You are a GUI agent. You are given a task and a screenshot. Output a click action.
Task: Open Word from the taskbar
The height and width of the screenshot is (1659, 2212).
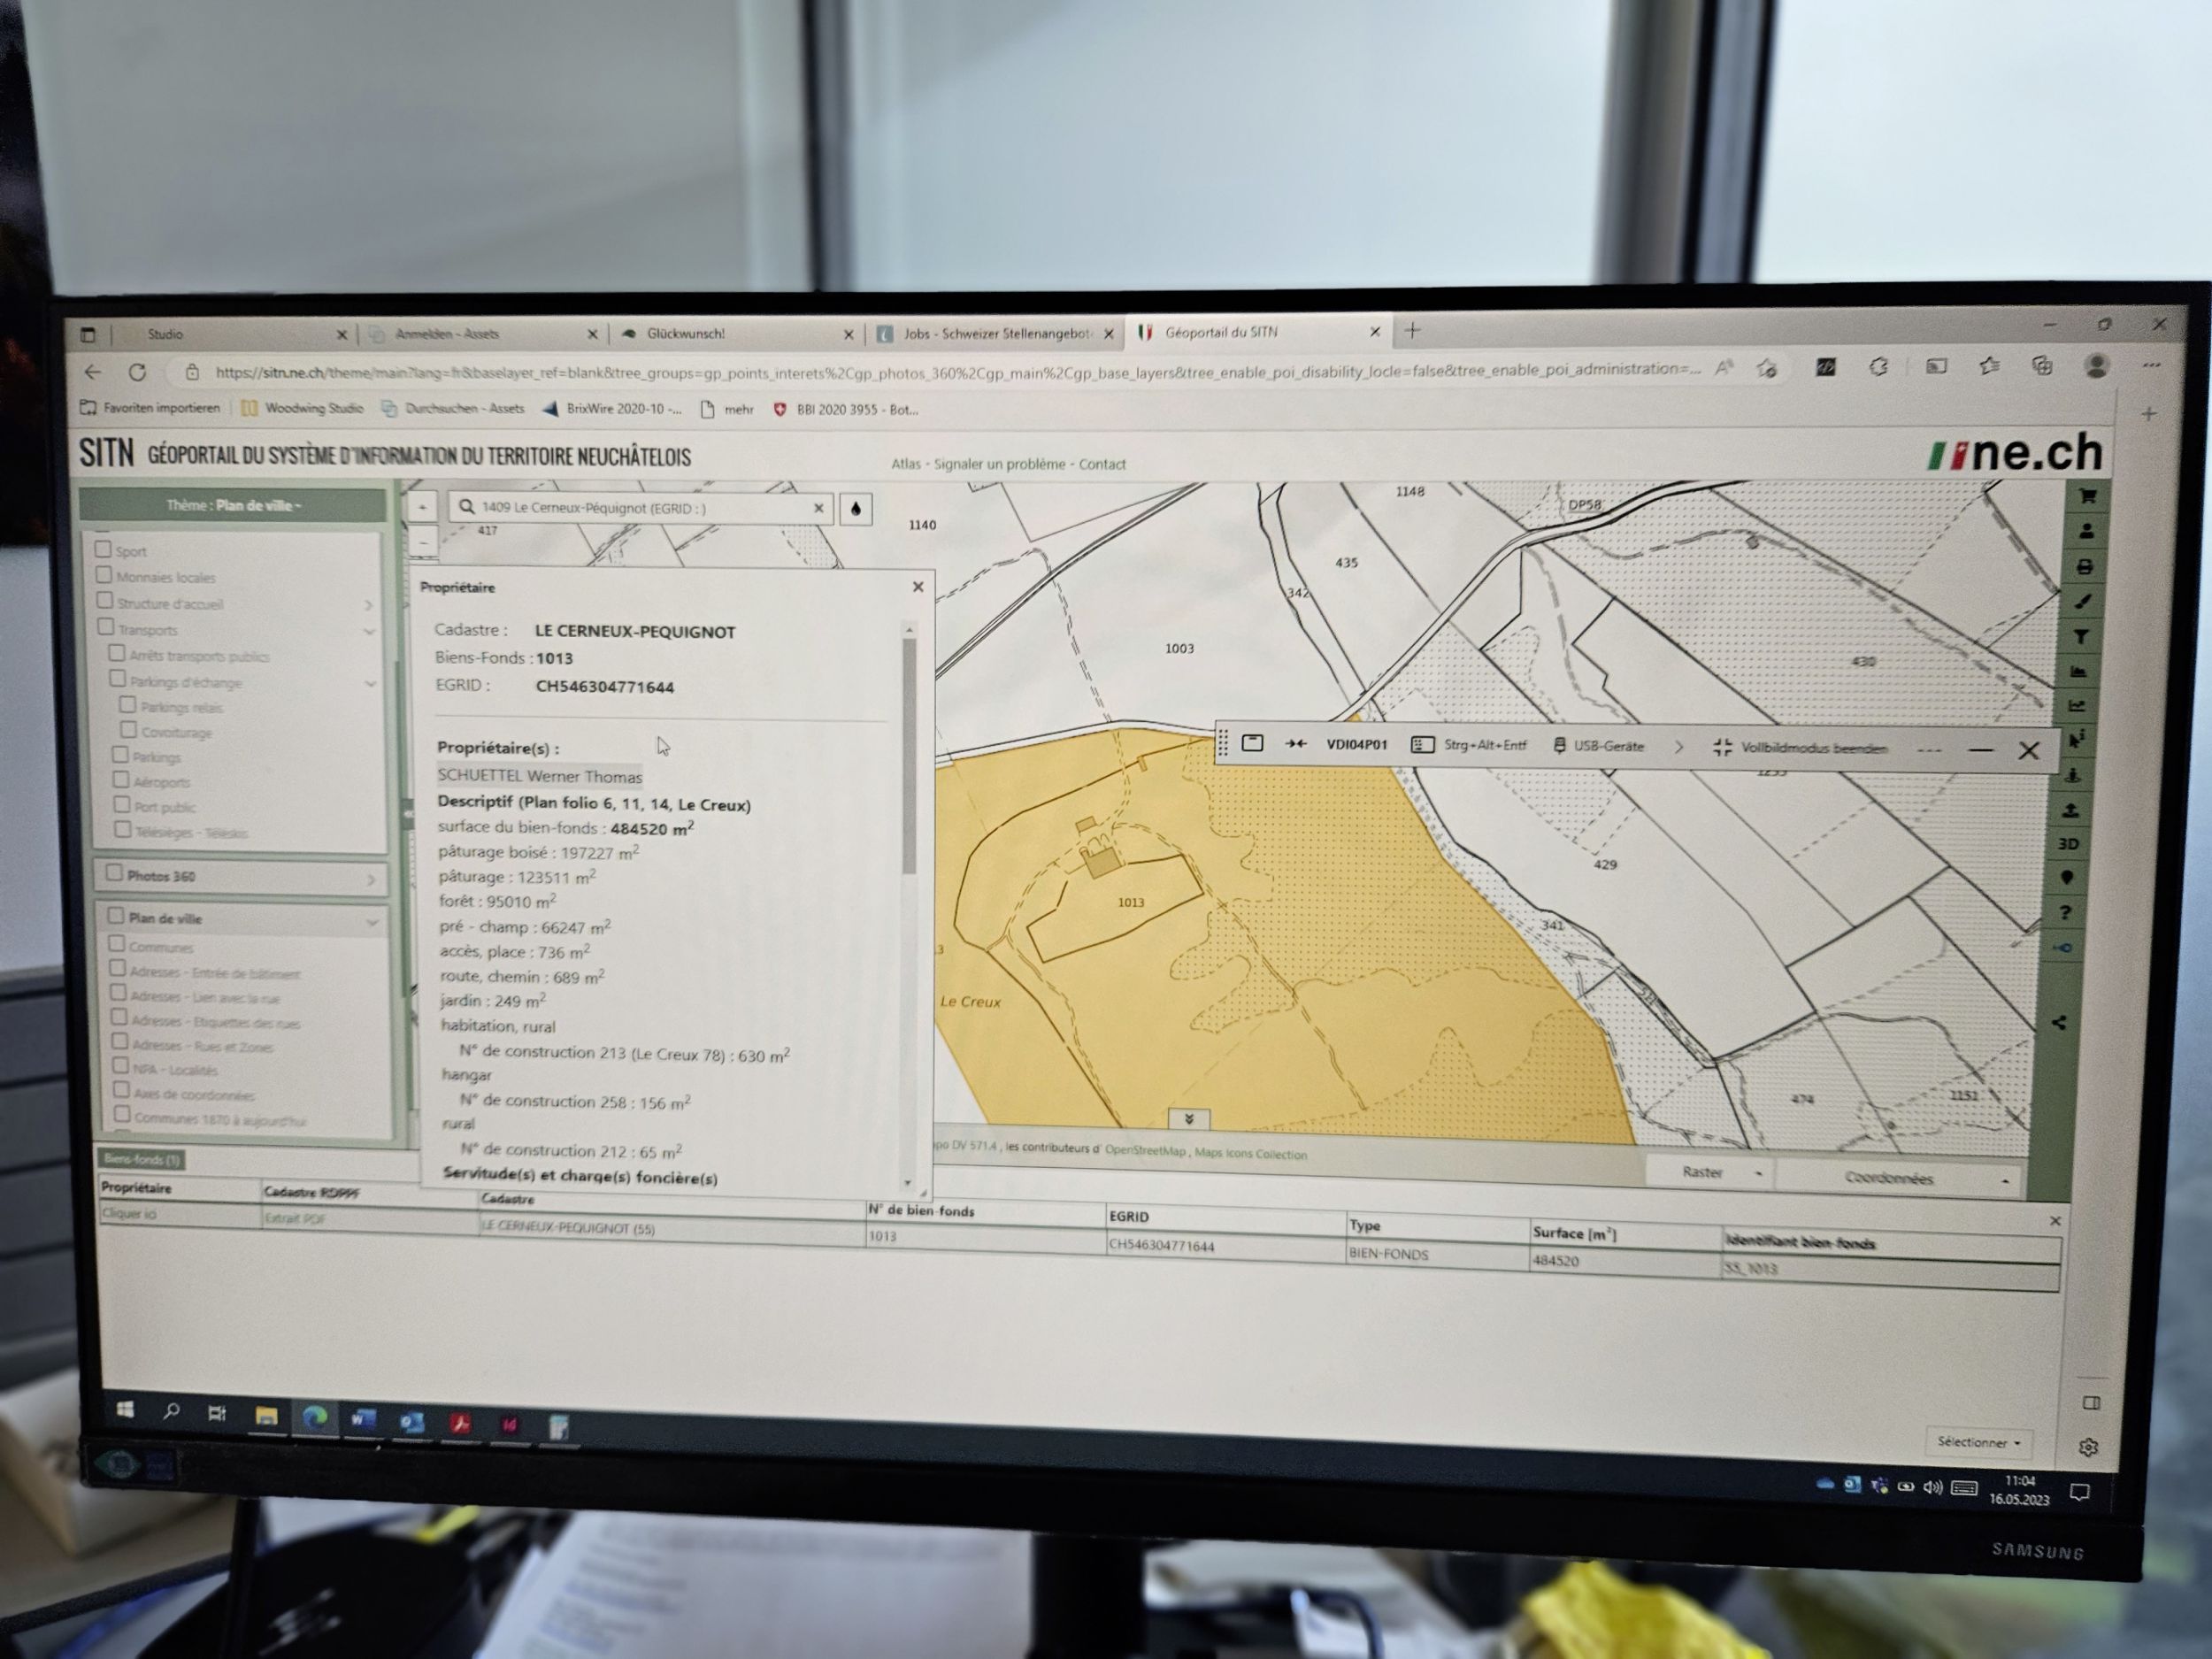click(362, 1419)
